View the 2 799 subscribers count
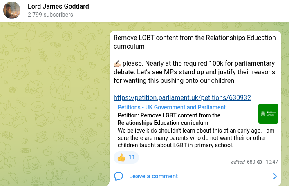The width and height of the screenshot is (289, 186). 50,15
